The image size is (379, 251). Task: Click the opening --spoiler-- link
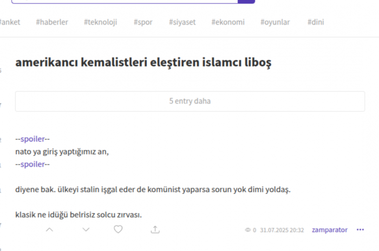pos(32,139)
